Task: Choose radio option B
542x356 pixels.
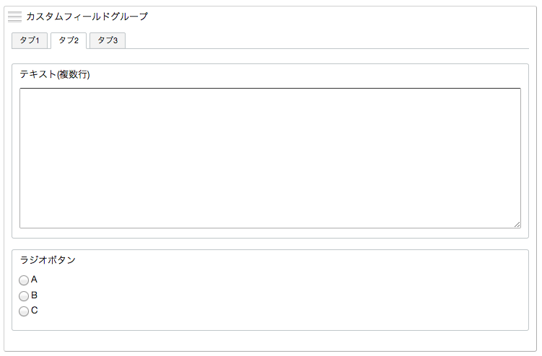Action: coord(24,296)
